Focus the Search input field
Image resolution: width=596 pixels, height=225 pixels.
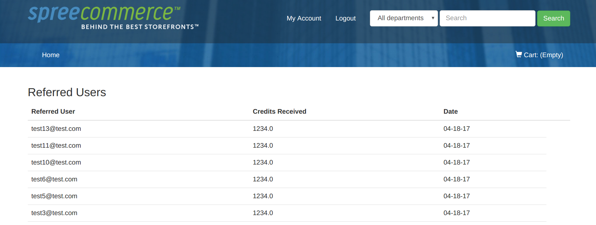pos(487,18)
